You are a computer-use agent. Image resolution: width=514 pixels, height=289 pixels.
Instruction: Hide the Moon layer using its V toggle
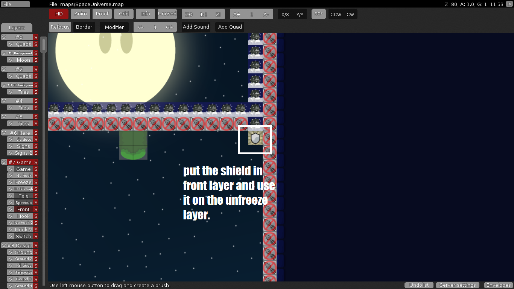[11, 60]
